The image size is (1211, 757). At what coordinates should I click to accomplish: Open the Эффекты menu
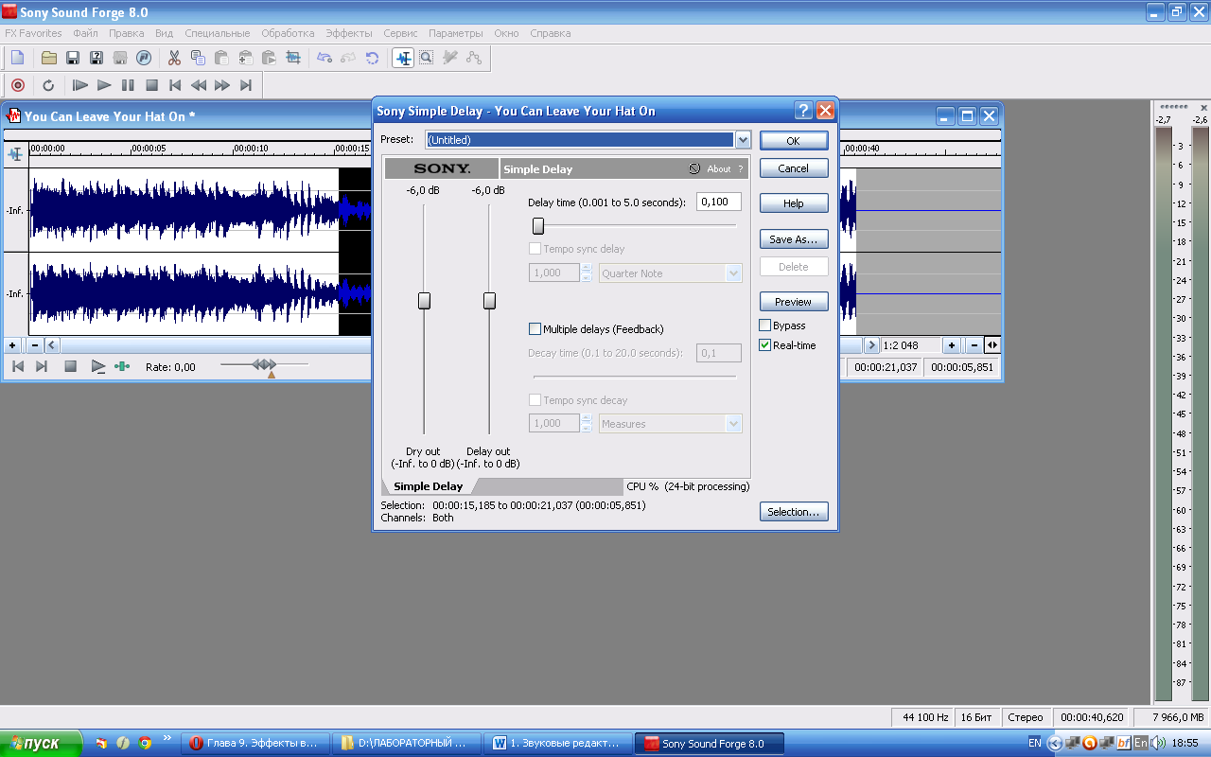[x=349, y=33]
